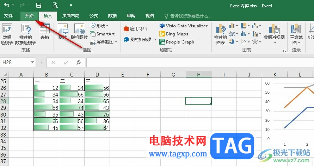This screenshot has width=314, height=166.
Task: Insert a surface or radar chart
Action: click(257, 42)
